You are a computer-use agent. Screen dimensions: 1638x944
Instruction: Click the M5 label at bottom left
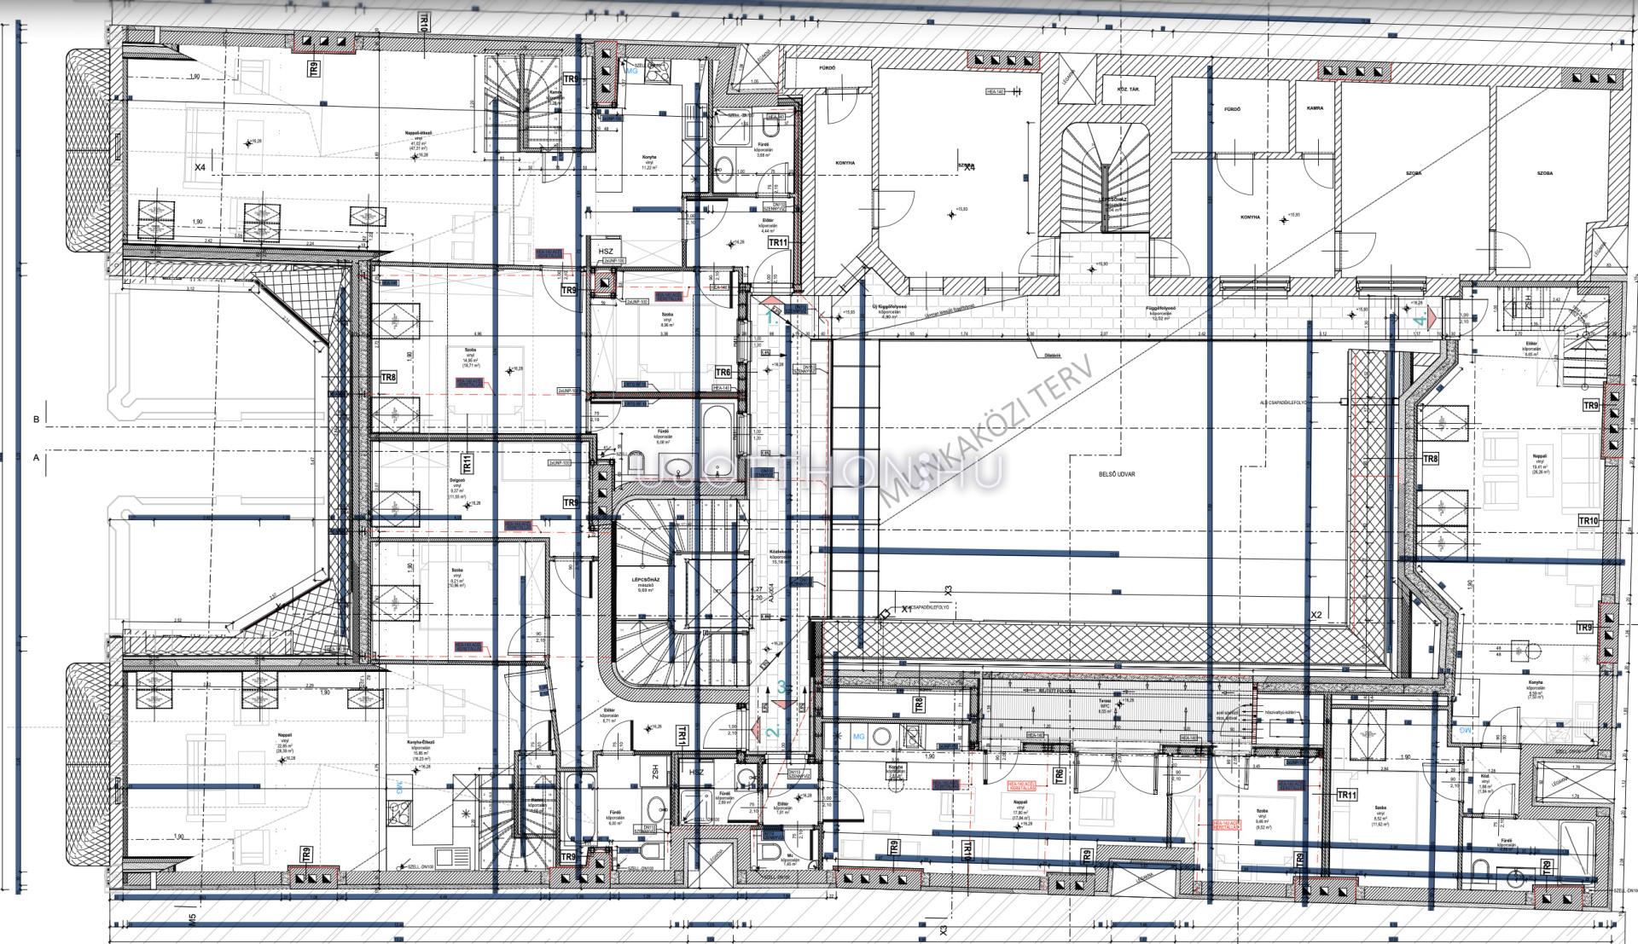pyautogui.click(x=193, y=918)
